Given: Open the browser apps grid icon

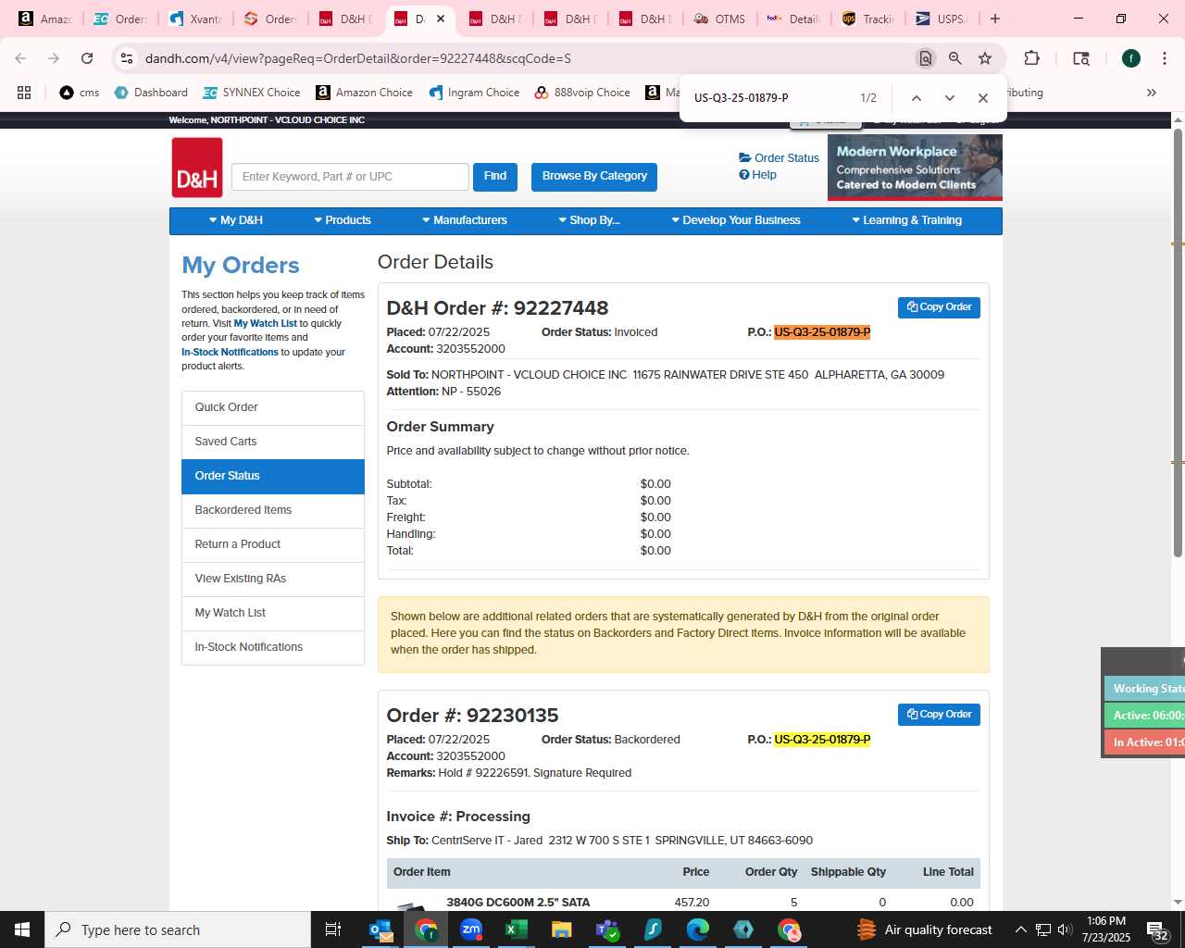Looking at the screenshot, I should pyautogui.click(x=24, y=93).
